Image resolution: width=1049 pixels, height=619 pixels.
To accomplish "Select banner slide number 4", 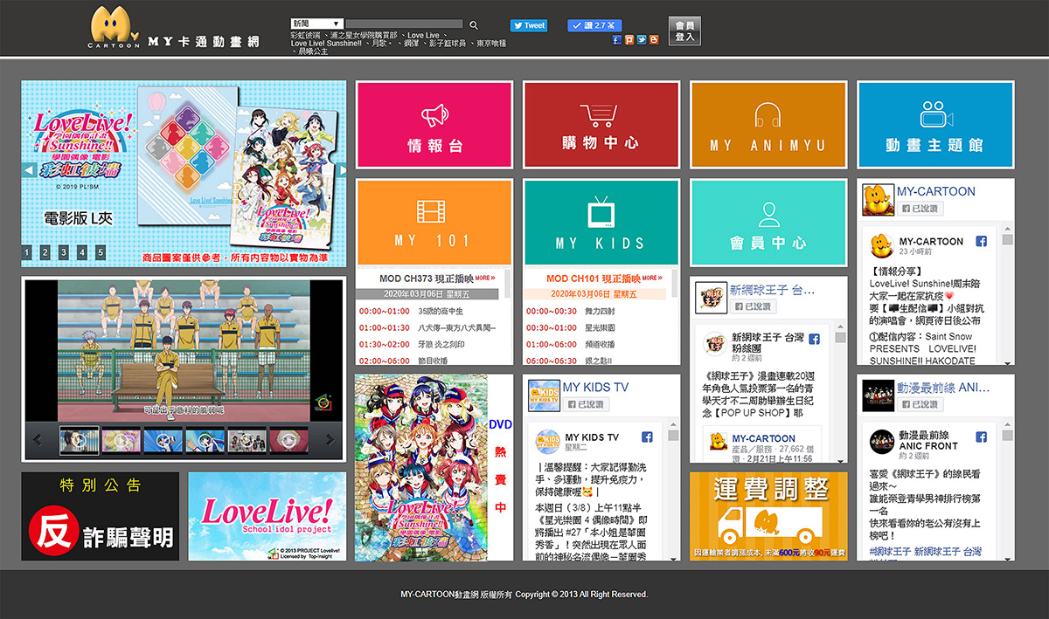I will (x=82, y=252).
